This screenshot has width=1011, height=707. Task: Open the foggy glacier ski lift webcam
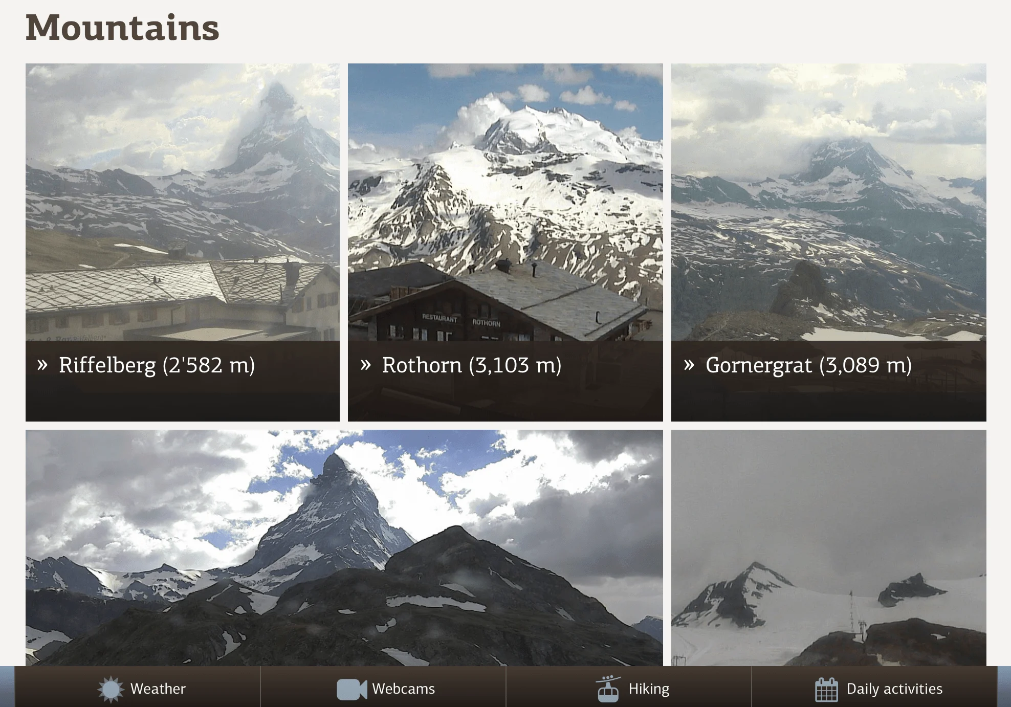(829, 548)
